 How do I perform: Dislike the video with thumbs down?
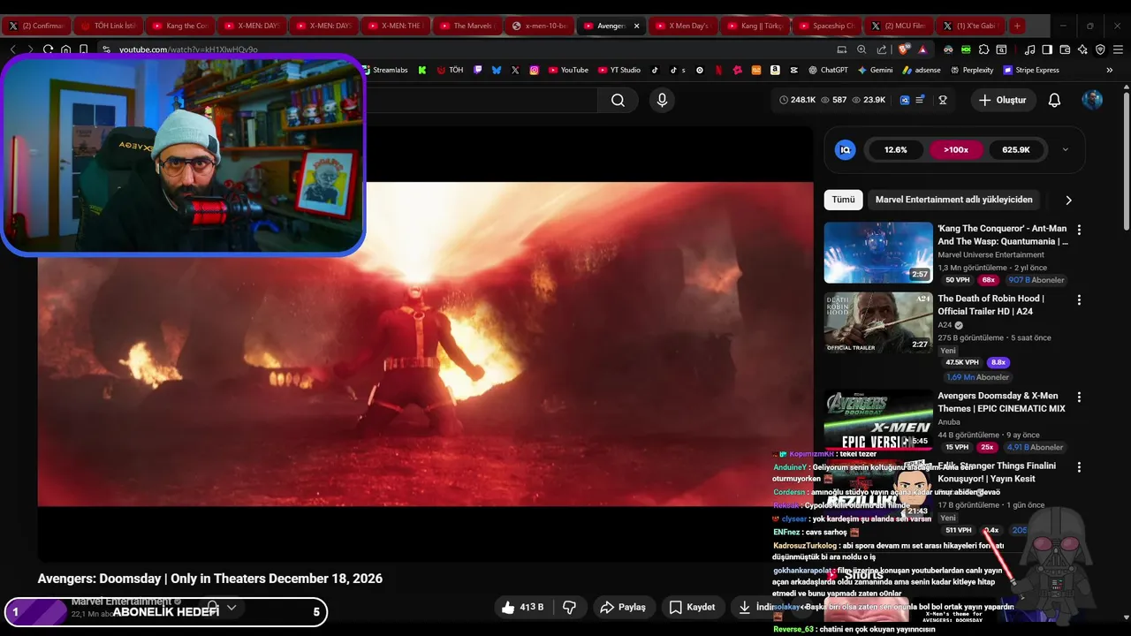570,607
